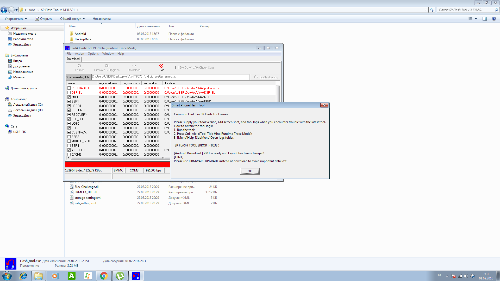Enable the PRELOADER checkbox
This screenshot has width=500, height=281.
(x=69, y=88)
